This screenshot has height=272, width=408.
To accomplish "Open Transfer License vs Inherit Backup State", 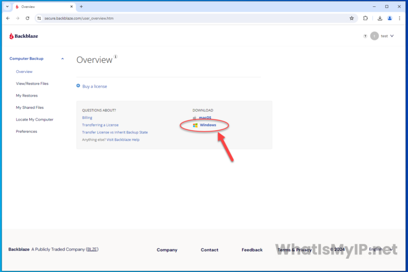I will pos(115,132).
